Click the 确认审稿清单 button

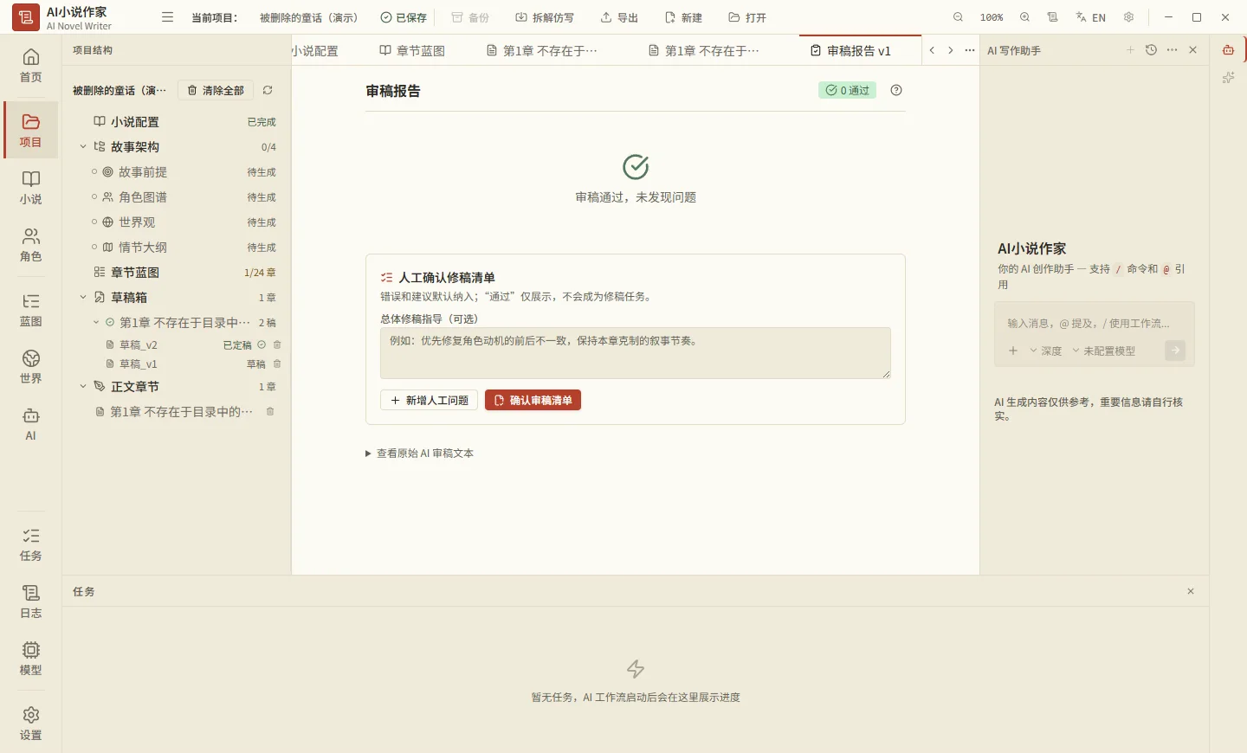pos(533,401)
